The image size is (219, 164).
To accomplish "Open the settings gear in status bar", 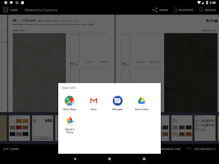I will [x=6, y=3].
